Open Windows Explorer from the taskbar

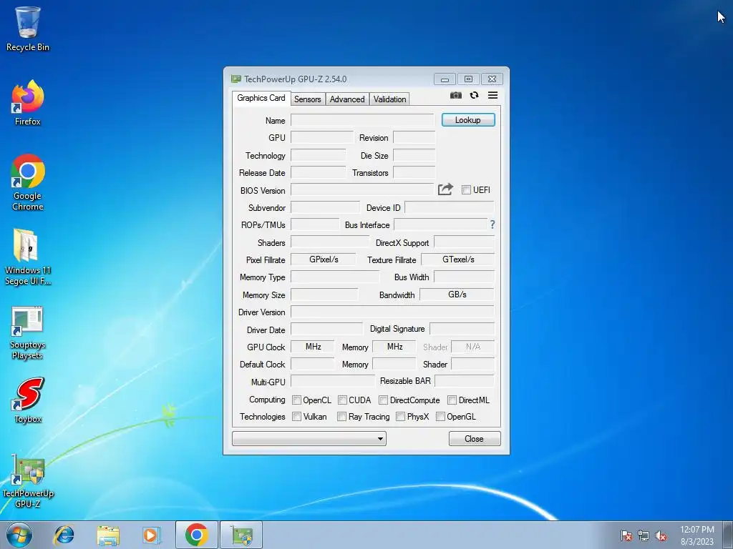108,535
